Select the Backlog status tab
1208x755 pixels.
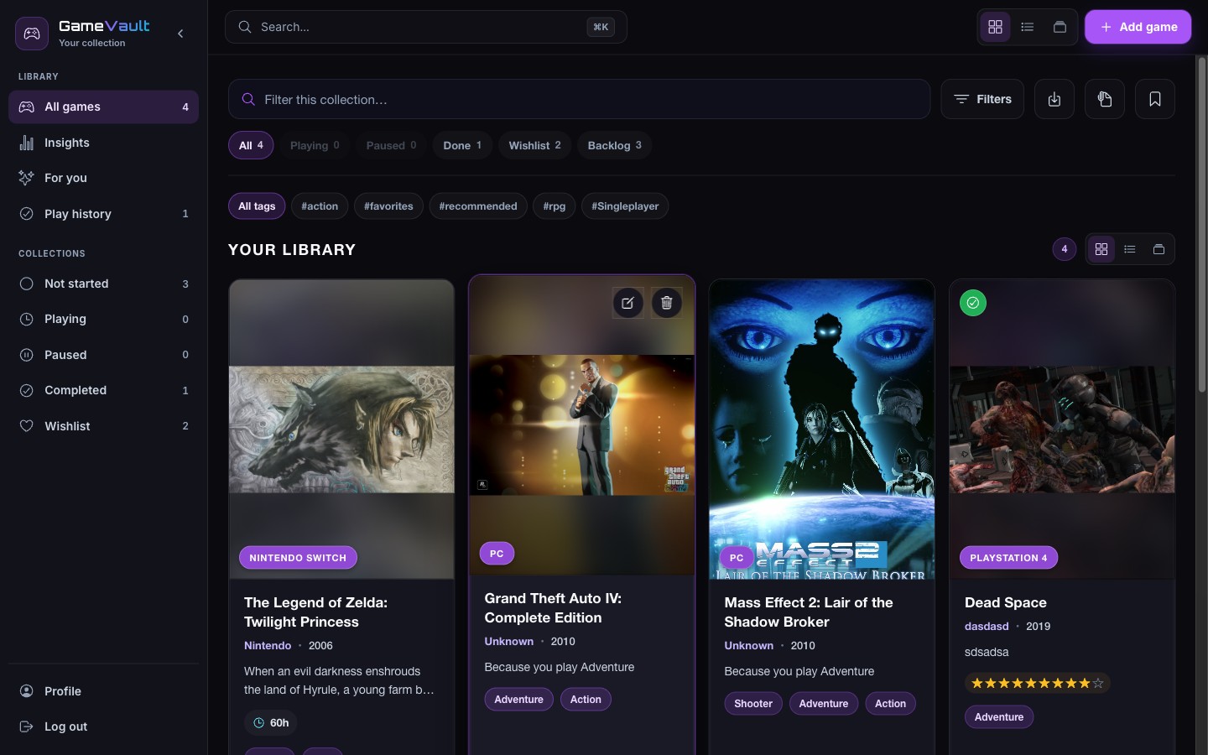(x=614, y=145)
